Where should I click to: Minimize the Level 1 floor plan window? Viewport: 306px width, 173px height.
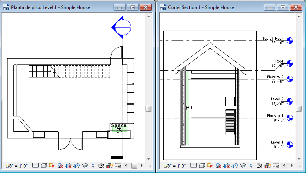pyautogui.click(x=119, y=7)
